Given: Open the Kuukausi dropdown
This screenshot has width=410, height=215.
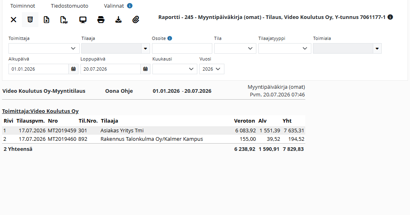Looking at the screenshot, I should click(x=175, y=69).
